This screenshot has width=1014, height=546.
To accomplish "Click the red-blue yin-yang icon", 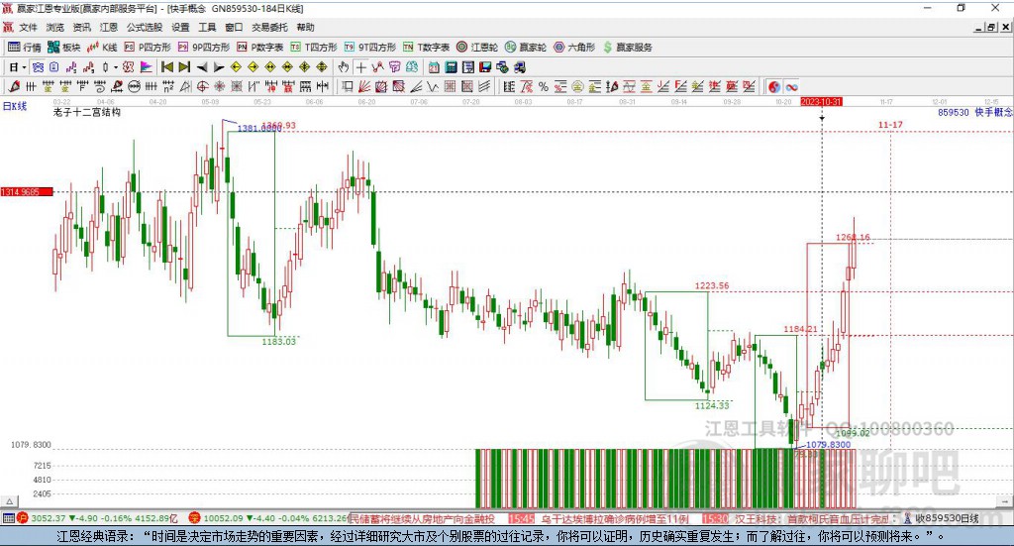I will pos(774,86).
